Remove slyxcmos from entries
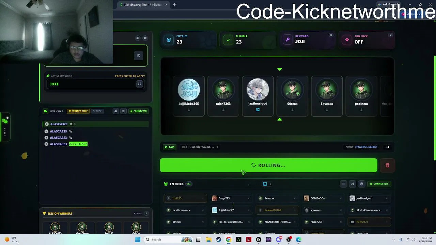This screenshot has width=436, height=245. 341,210
